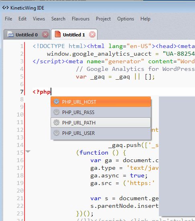
Task: Switch to the Untitled 0 tab
Action: point(27,35)
